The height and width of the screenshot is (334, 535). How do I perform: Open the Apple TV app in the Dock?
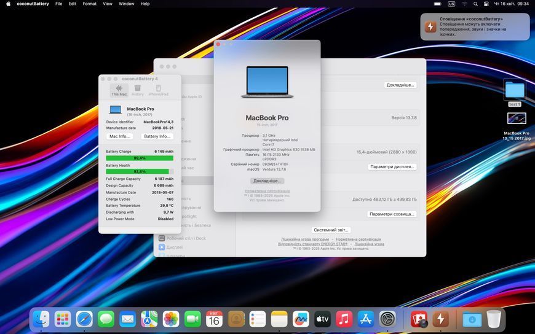(x=322, y=319)
